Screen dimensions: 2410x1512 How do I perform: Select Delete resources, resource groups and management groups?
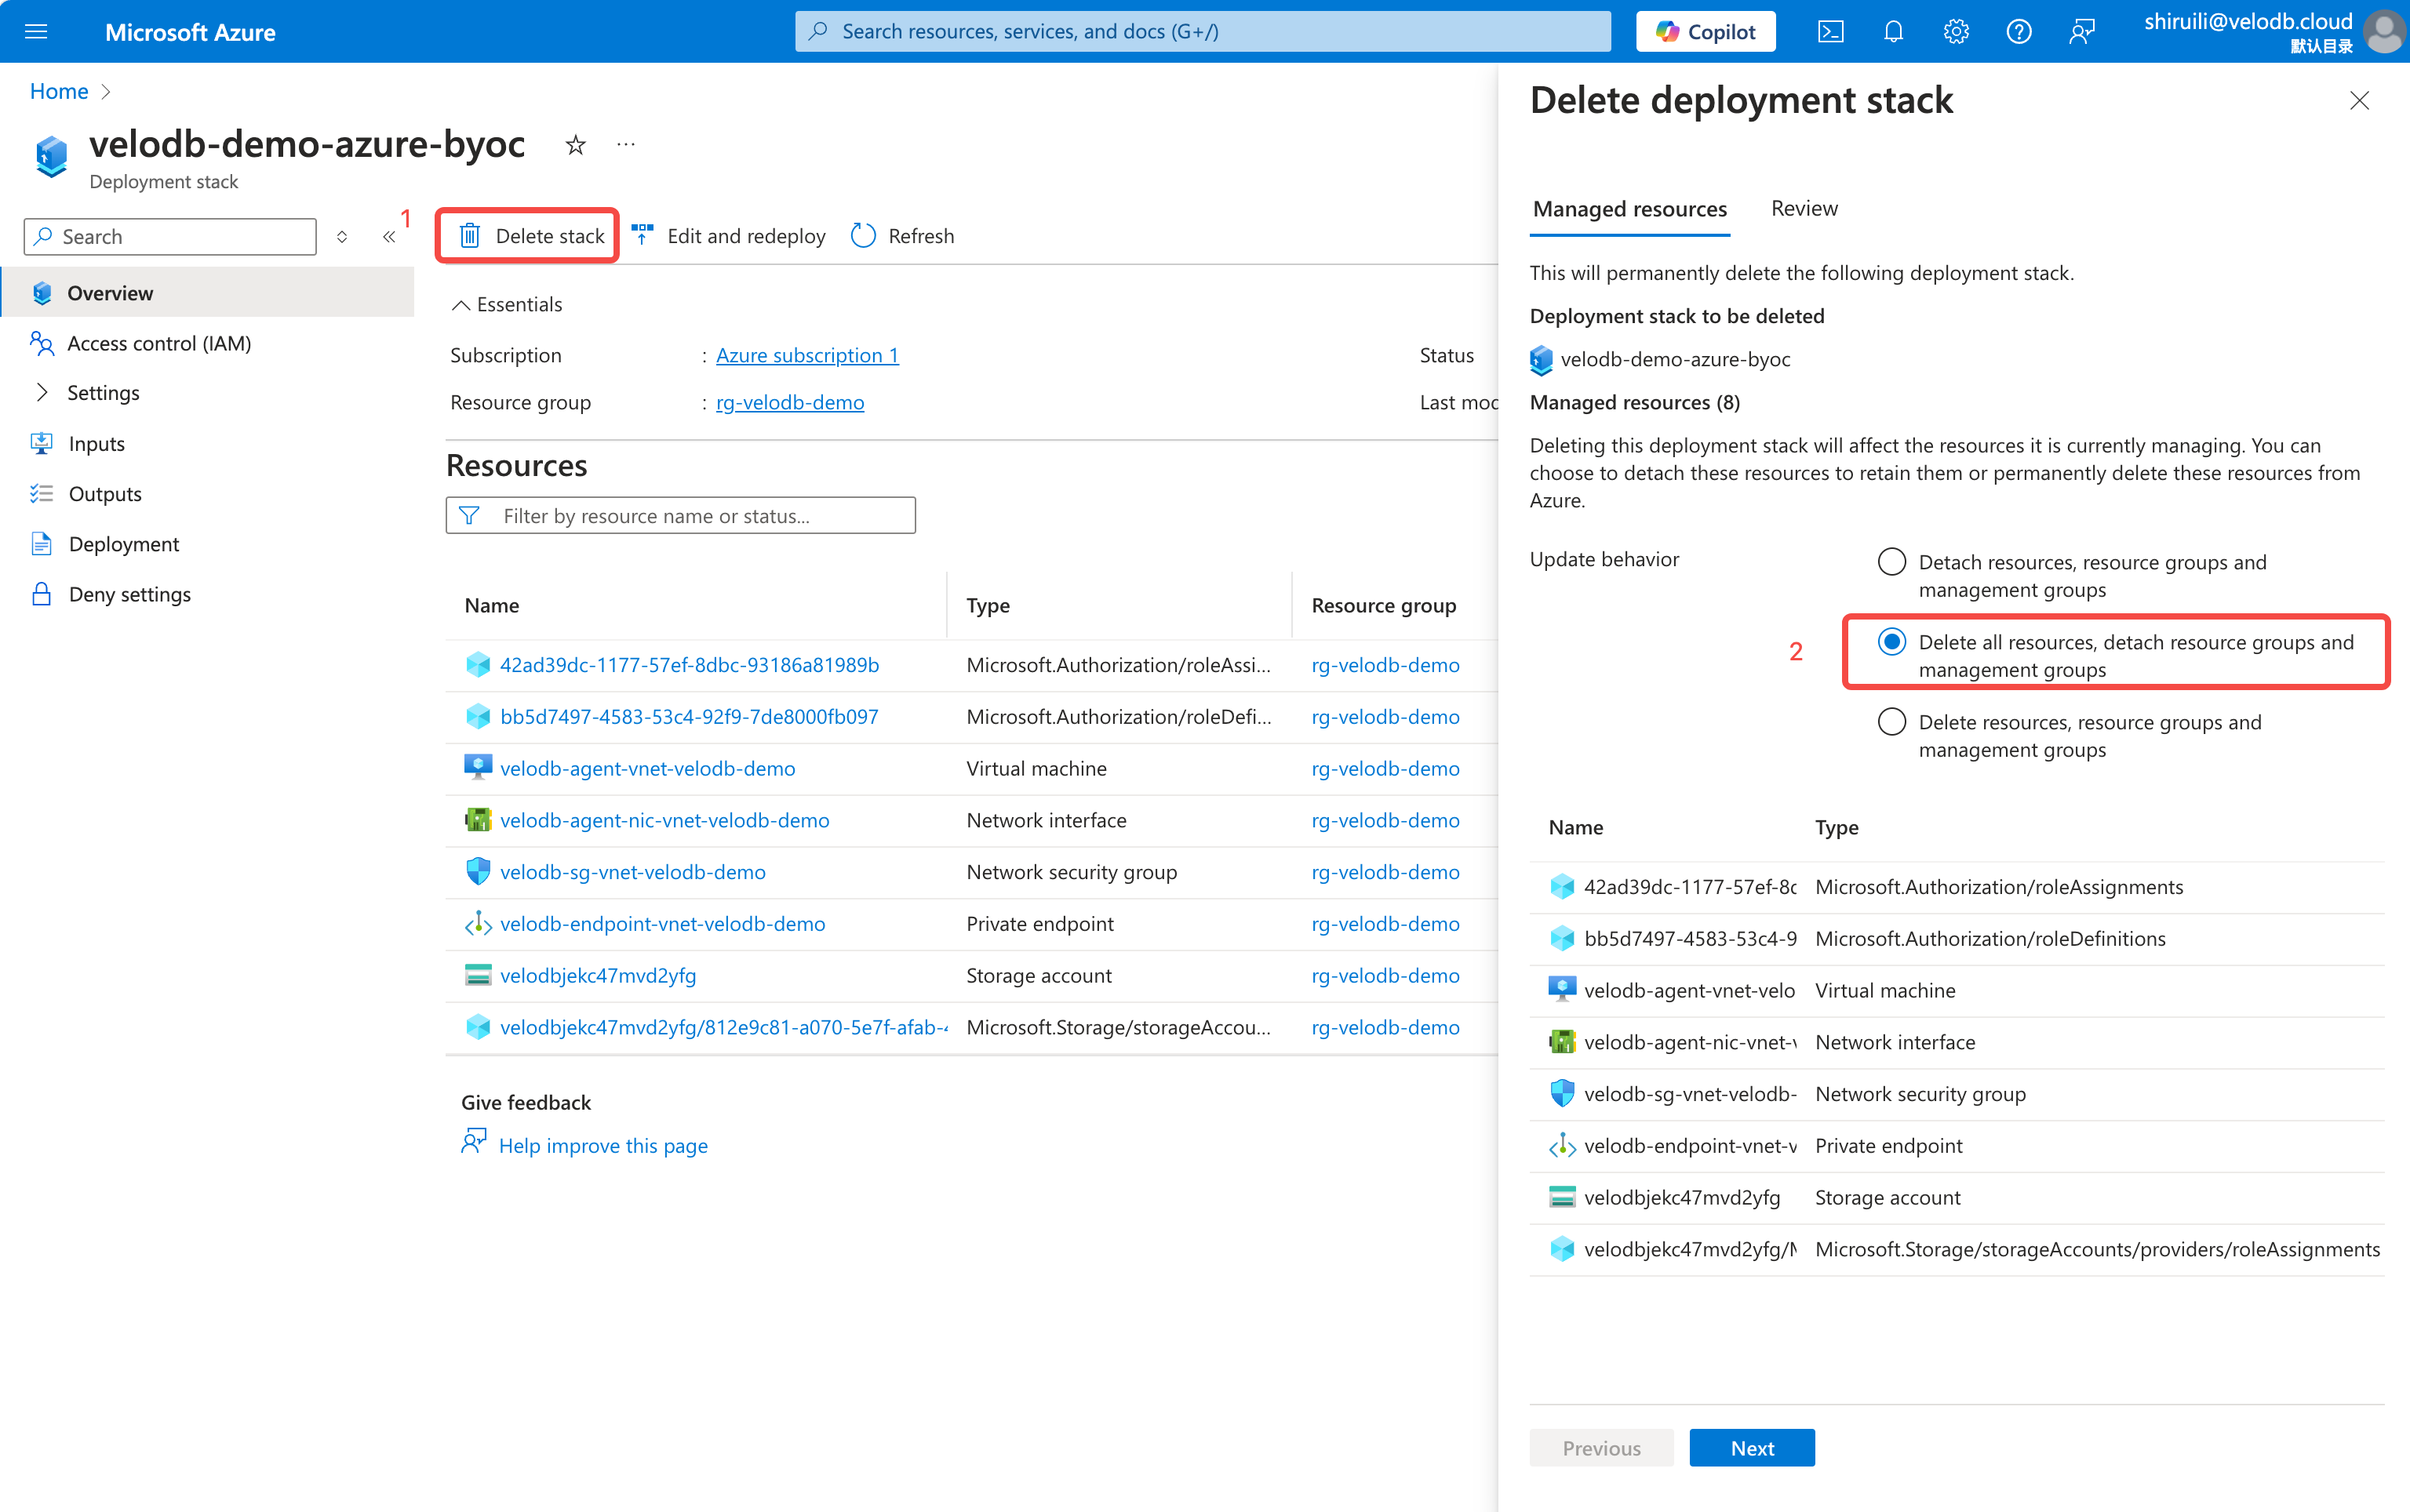(x=1891, y=722)
